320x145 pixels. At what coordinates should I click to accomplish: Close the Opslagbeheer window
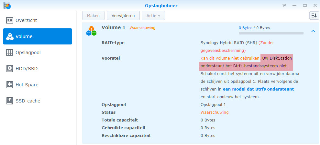pos(315,6)
